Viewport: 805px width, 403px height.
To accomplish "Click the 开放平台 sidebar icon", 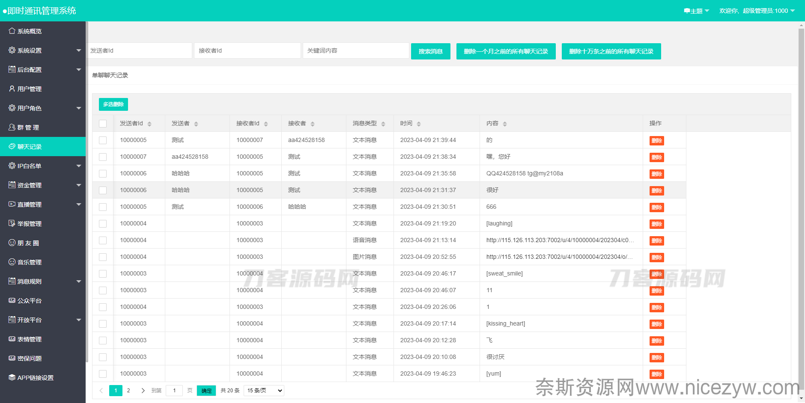I will (x=12, y=320).
